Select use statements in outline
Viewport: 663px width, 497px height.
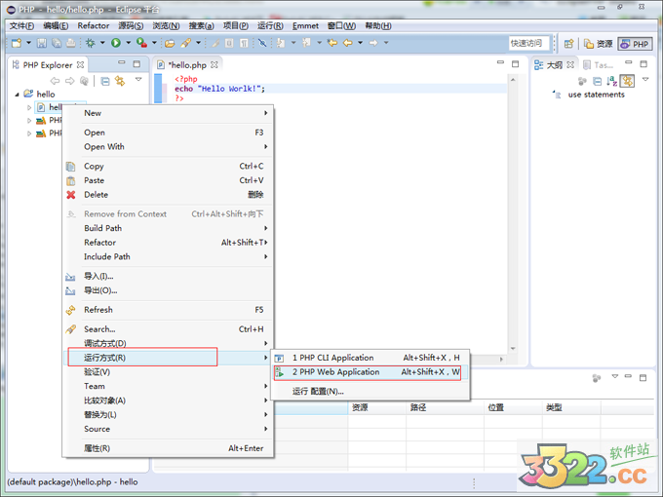596,95
